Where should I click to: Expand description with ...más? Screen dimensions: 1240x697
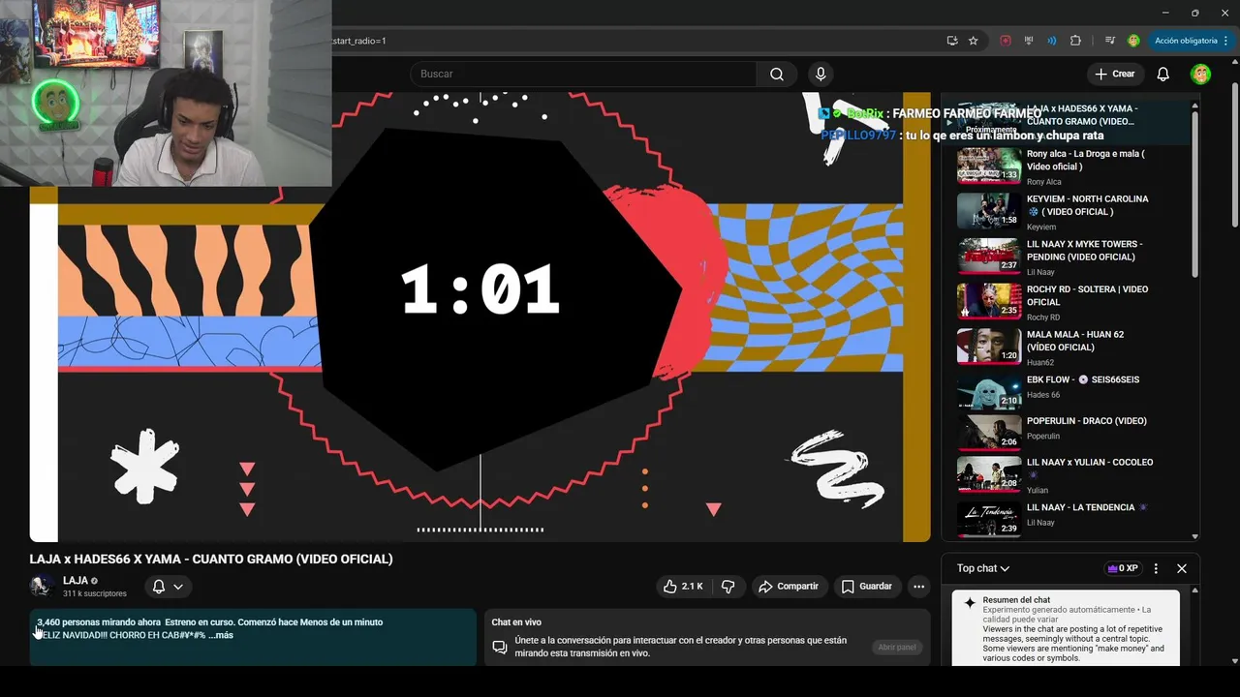(220, 636)
